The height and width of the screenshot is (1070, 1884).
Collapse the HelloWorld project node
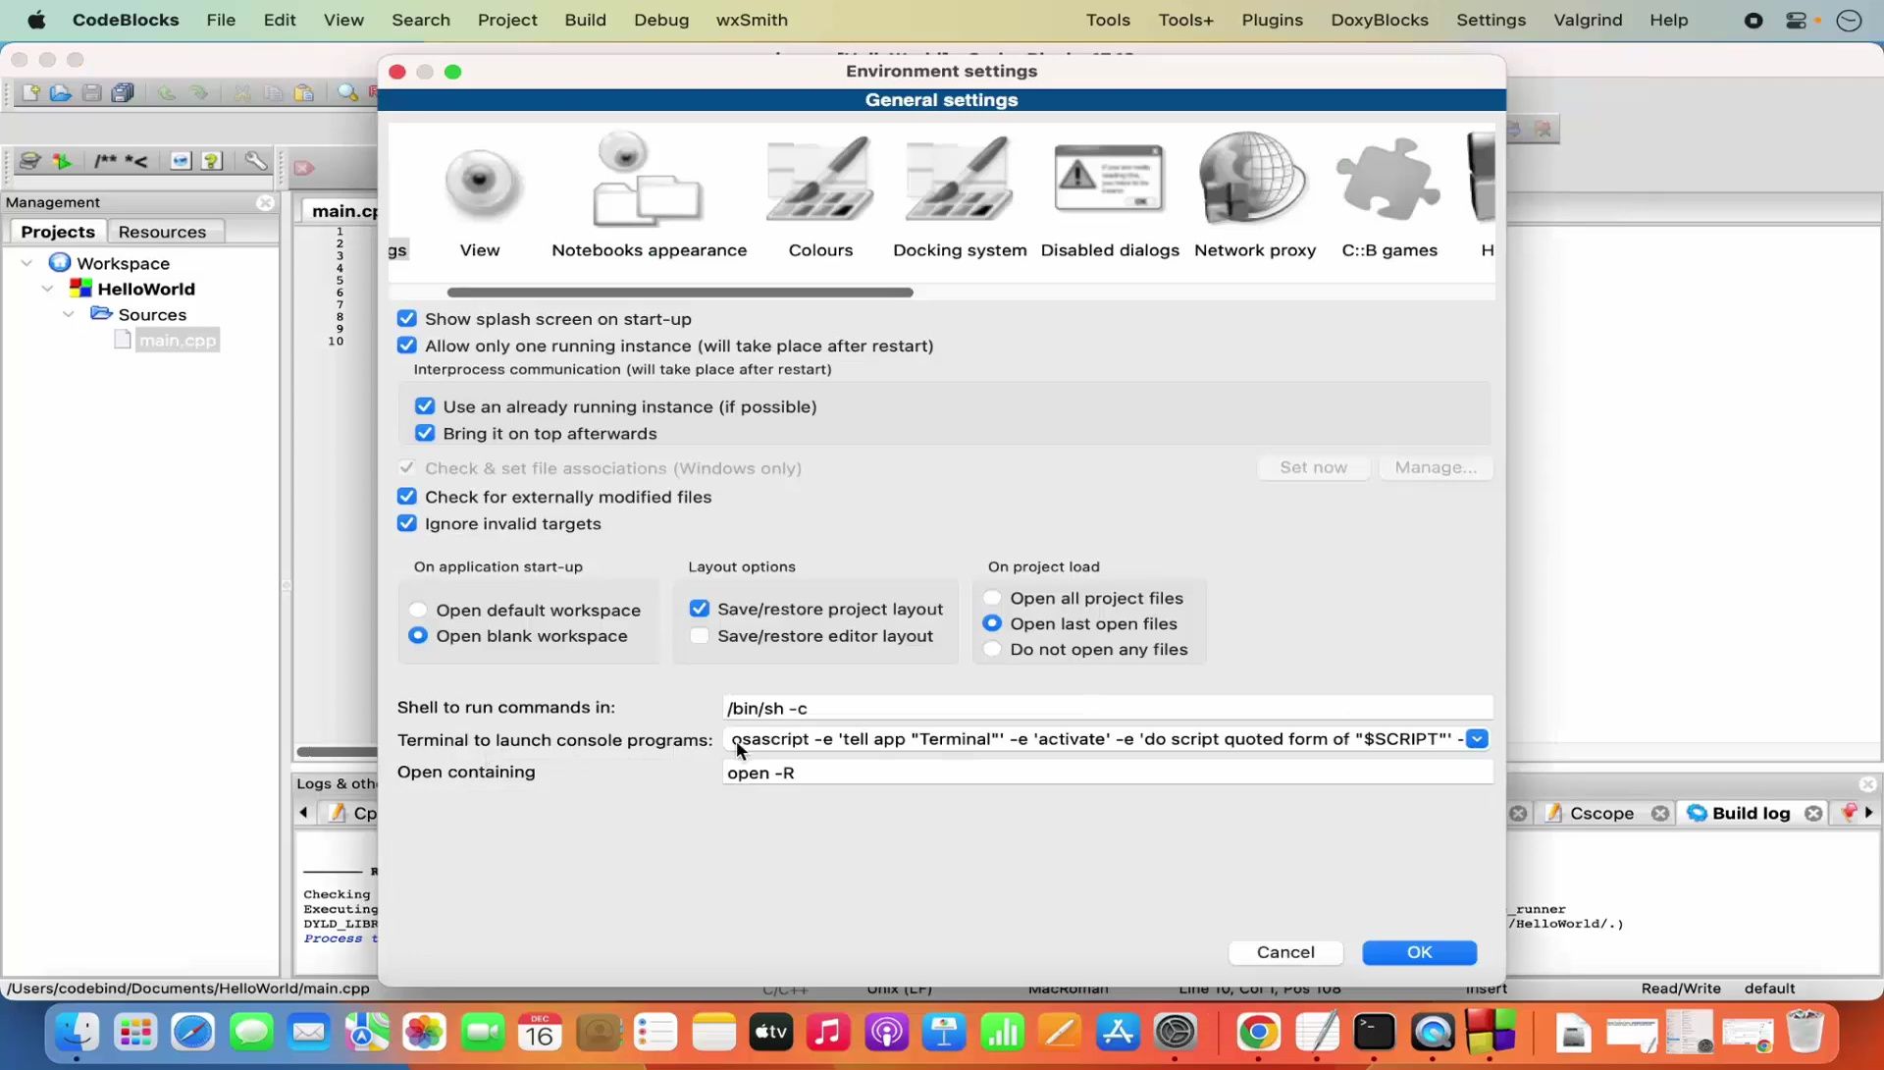pyautogui.click(x=47, y=289)
